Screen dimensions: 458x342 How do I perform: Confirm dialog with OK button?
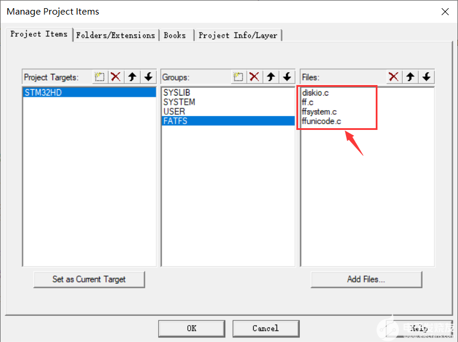(191, 328)
